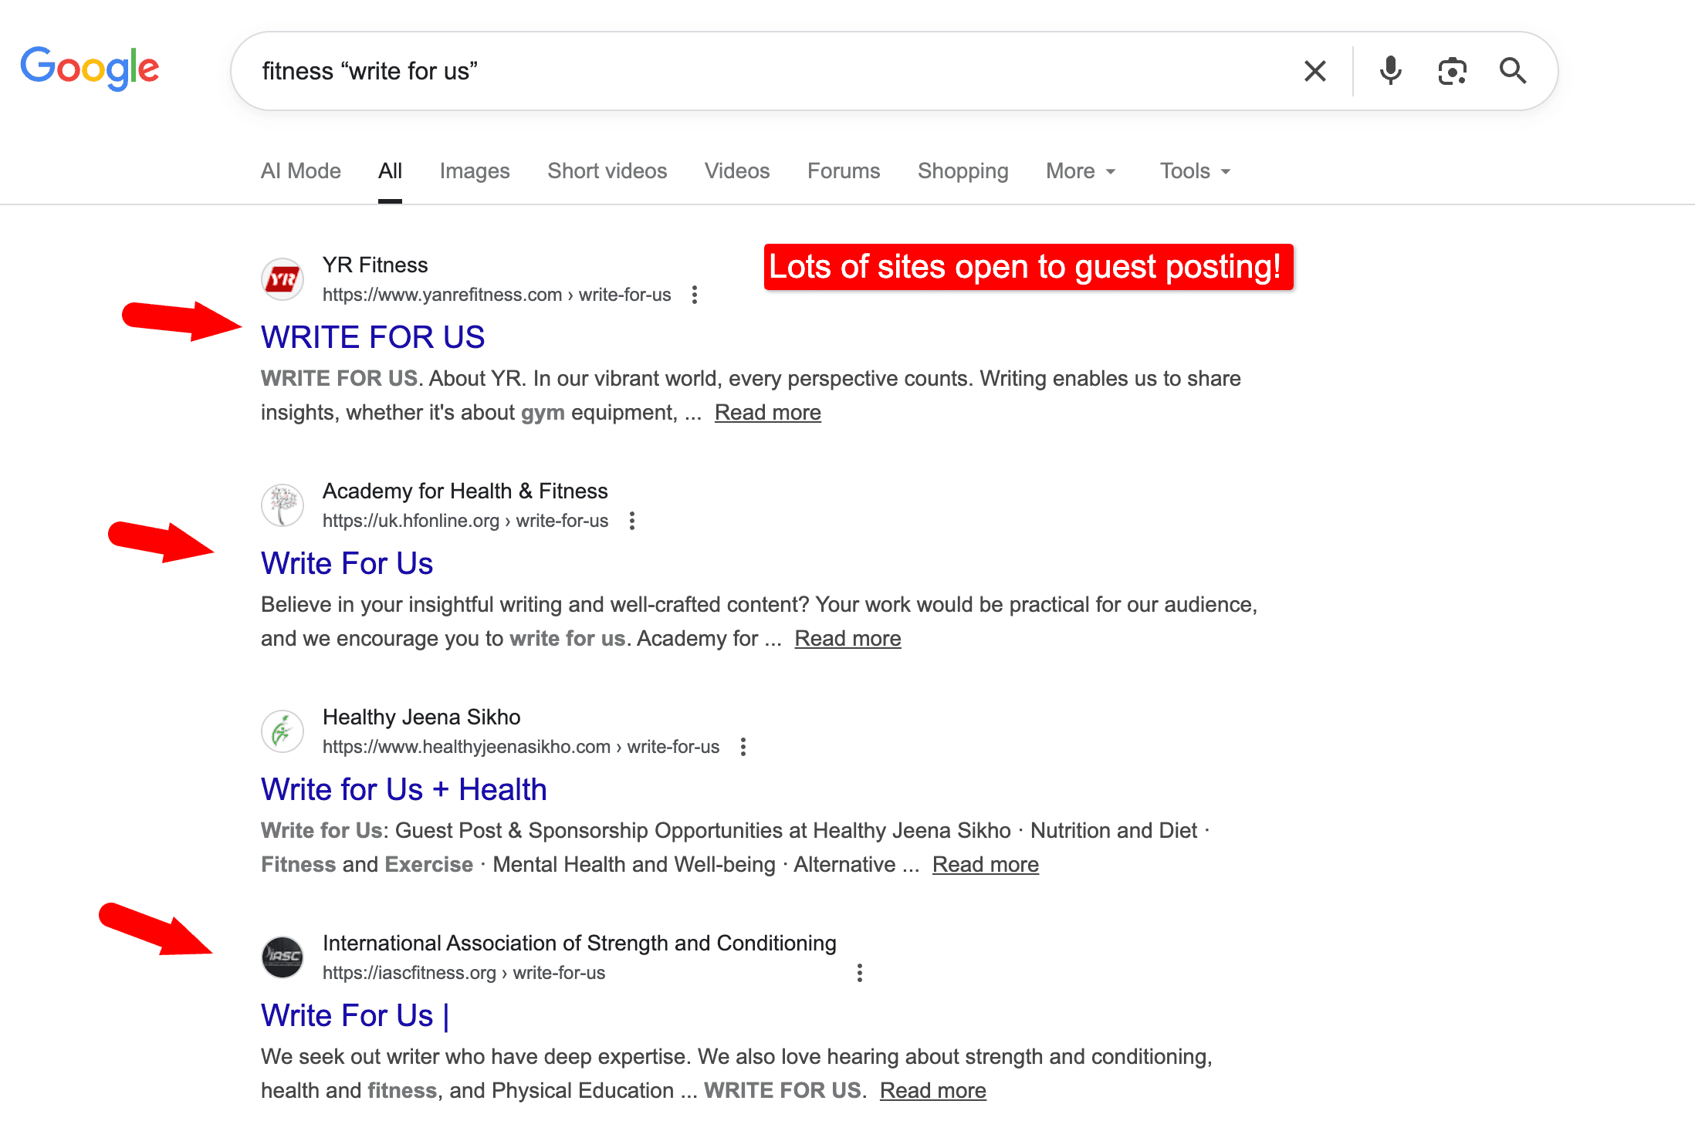Click the healthyjeenasikho.com write-for-us URL
This screenshot has width=1695, height=1131.
(521, 747)
